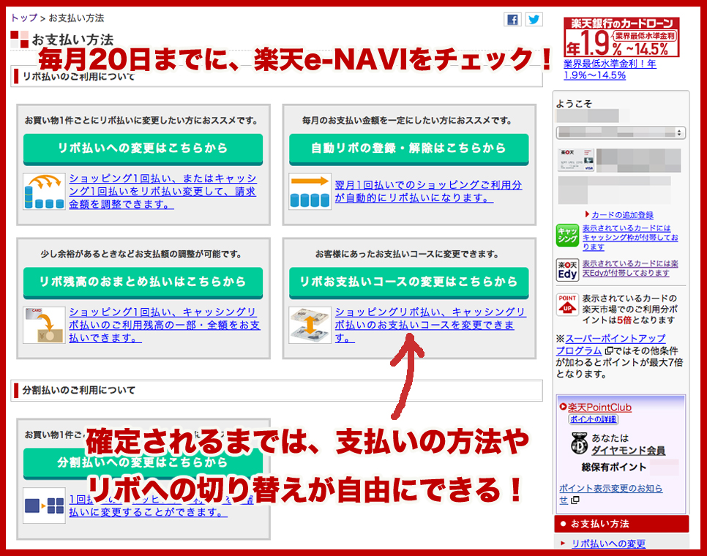
Task: Open 楽天PointClub link
Action: click(599, 407)
